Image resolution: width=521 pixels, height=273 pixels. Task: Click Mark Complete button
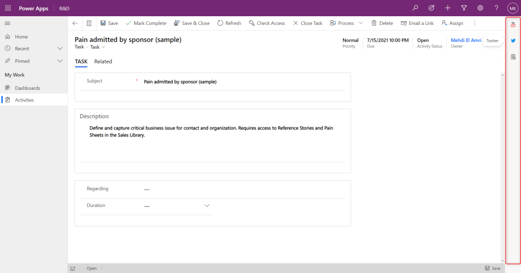[x=146, y=23]
